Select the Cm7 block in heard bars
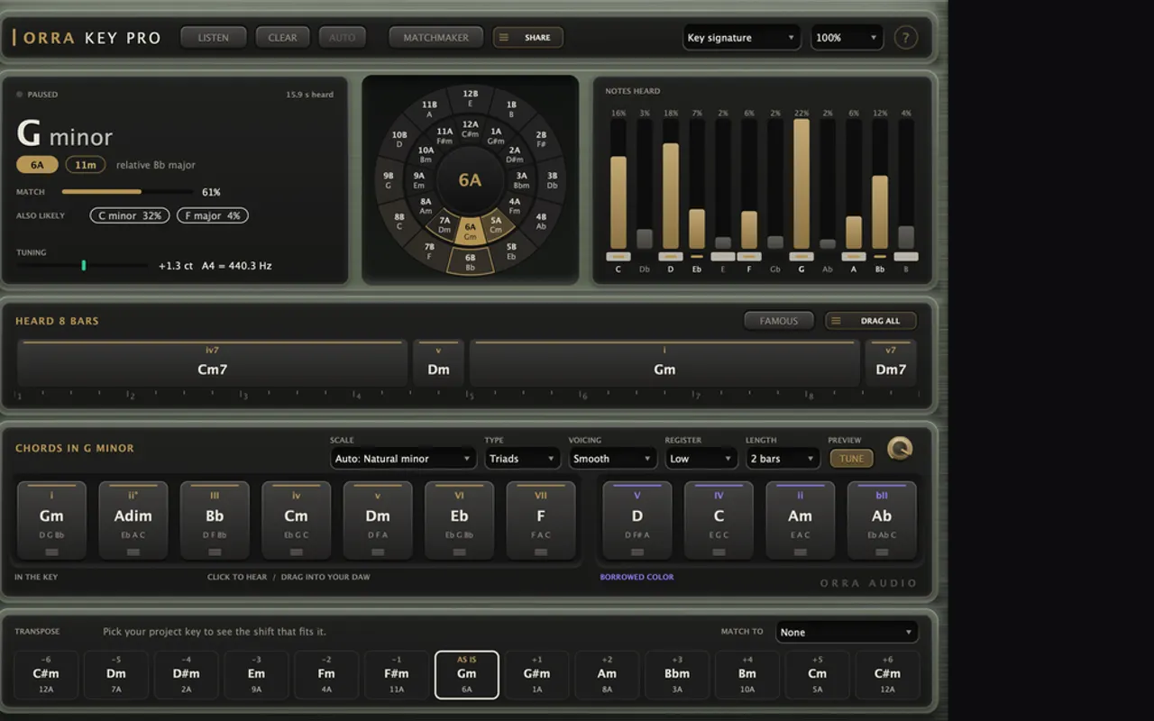This screenshot has width=1154, height=721. (213, 363)
